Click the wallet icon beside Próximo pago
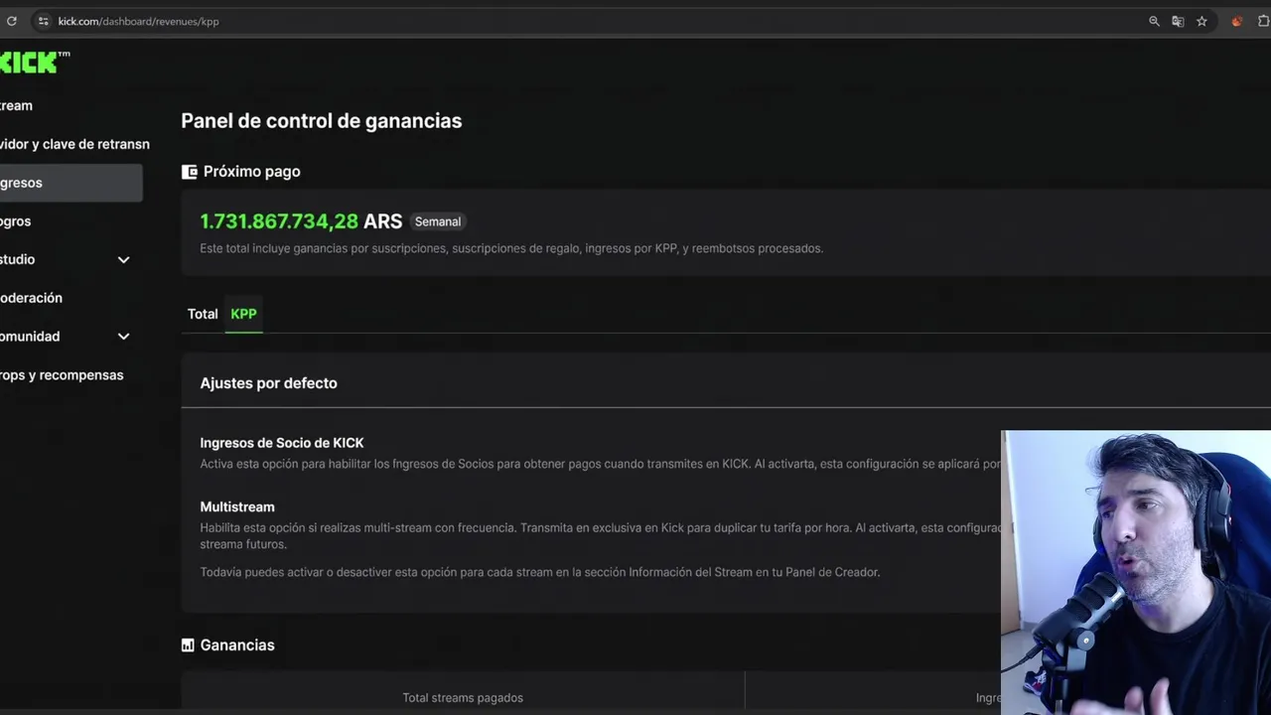 click(x=190, y=172)
